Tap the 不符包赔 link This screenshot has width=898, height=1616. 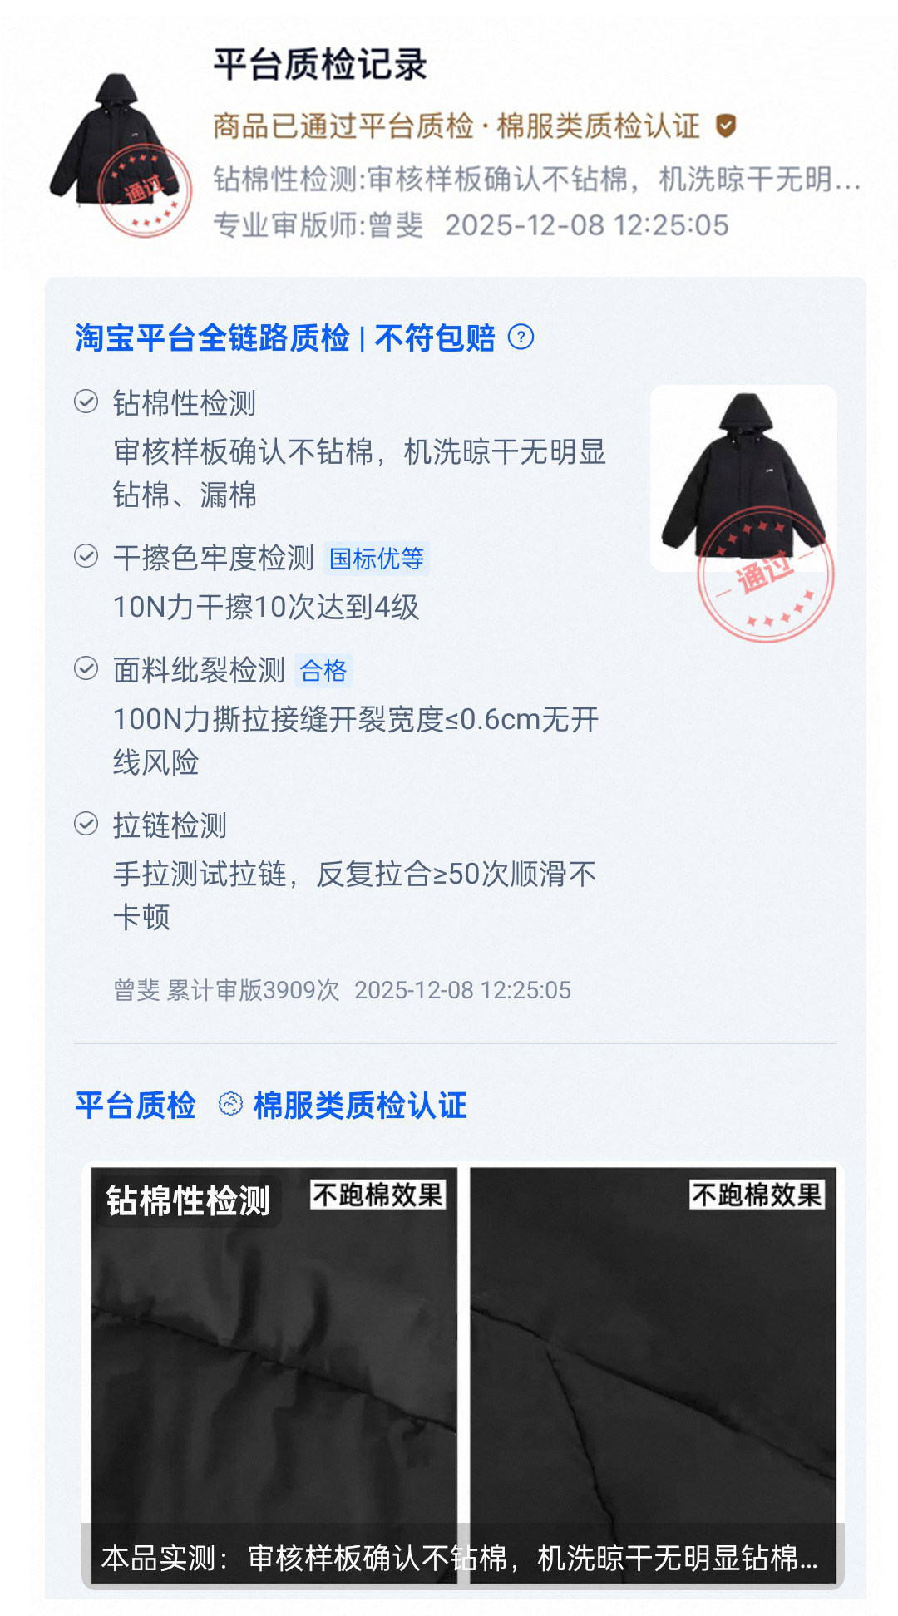tap(435, 338)
